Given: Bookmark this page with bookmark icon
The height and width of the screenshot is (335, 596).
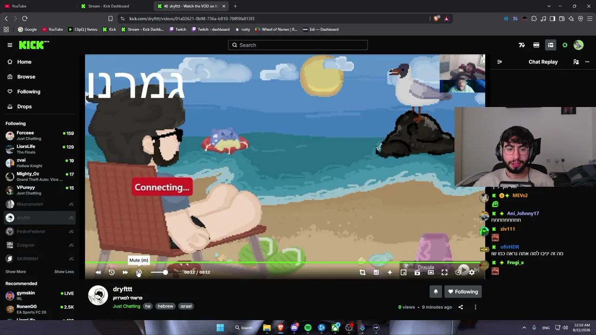Looking at the screenshot, I should pos(110,19).
